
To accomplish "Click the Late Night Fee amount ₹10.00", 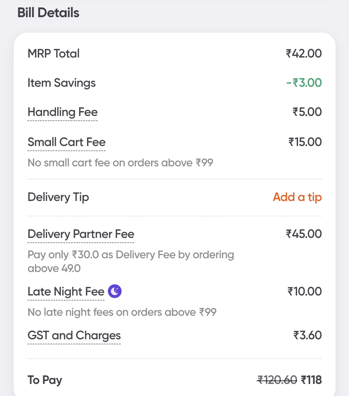I will coord(305,291).
